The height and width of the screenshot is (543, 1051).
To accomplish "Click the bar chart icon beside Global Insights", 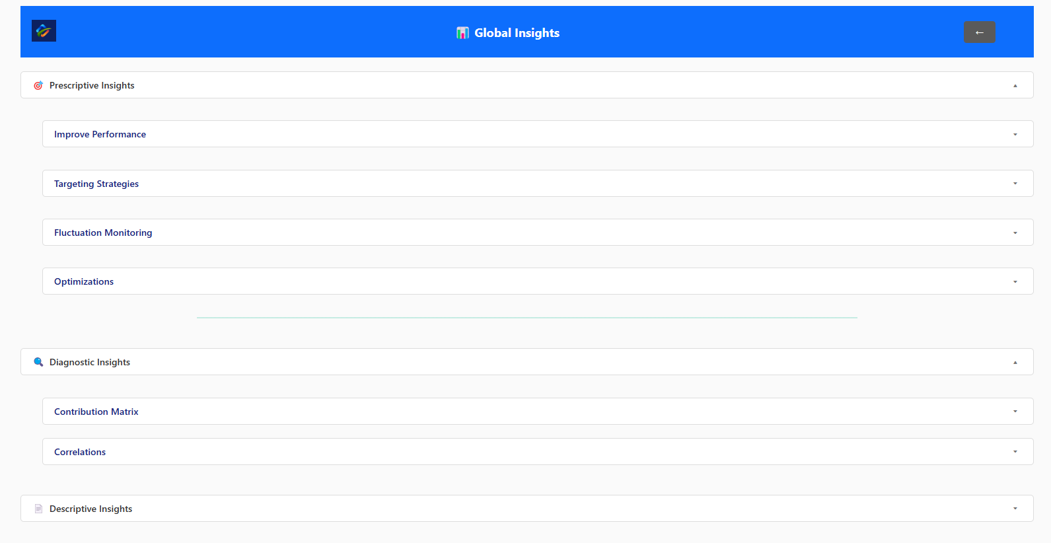I will pos(462,33).
